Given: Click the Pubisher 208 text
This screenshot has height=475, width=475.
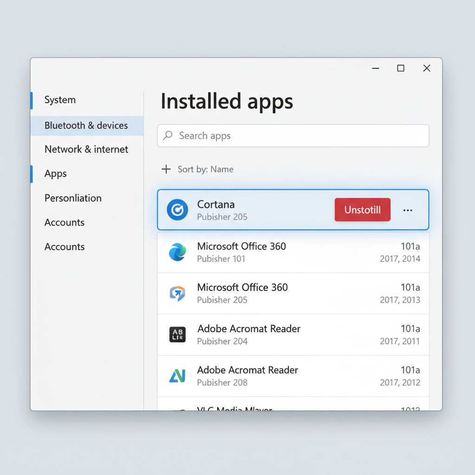Looking at the screenshot, I should [222, 383].
